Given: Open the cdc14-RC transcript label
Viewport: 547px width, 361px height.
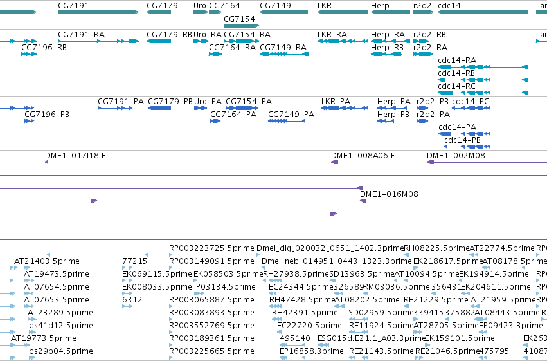Looking at the screenshot, I should point(456,86).
